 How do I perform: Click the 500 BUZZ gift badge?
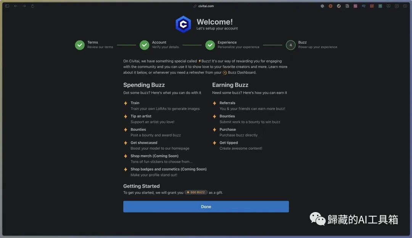196,192
